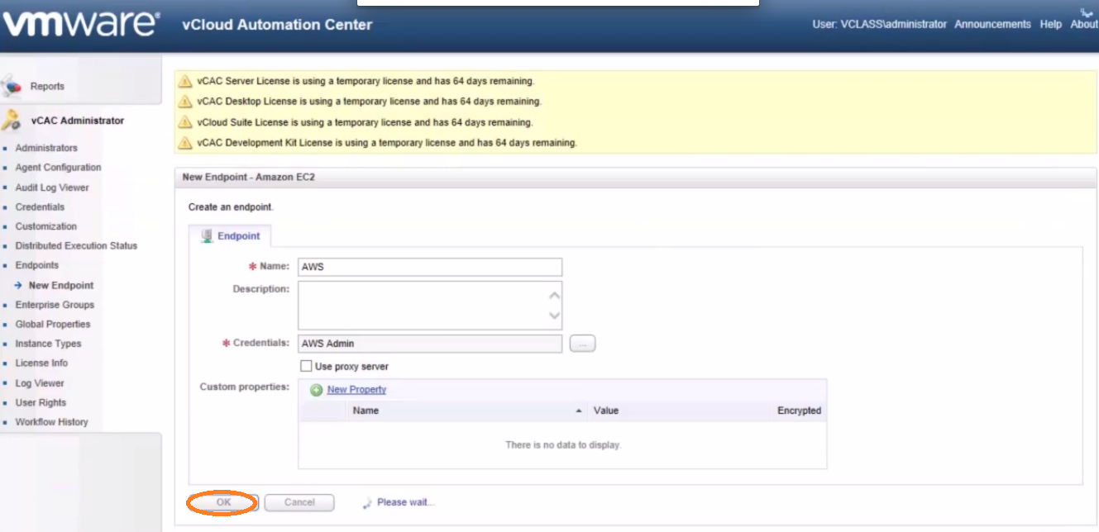
Task: Open User Rights
Action: tap(41, 403)
